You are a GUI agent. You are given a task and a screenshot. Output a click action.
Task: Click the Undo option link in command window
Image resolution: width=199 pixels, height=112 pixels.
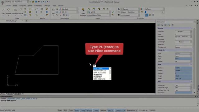click(x=18, y=99)
